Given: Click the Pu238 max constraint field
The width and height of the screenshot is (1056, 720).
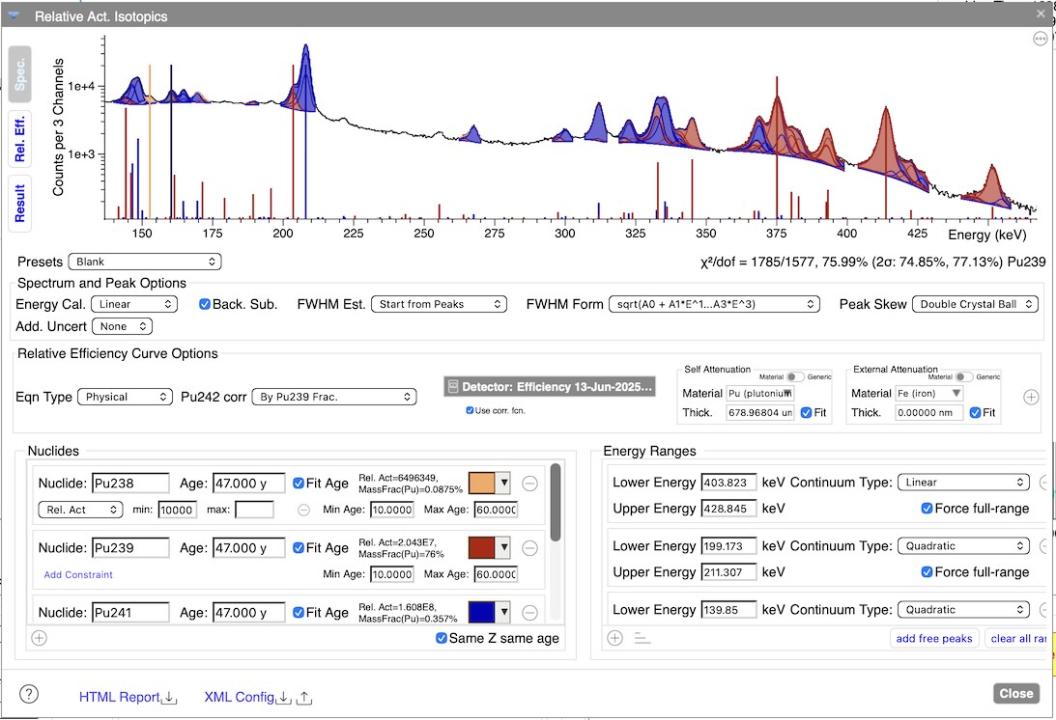Looking at the screenshot, I should (254, 510).
